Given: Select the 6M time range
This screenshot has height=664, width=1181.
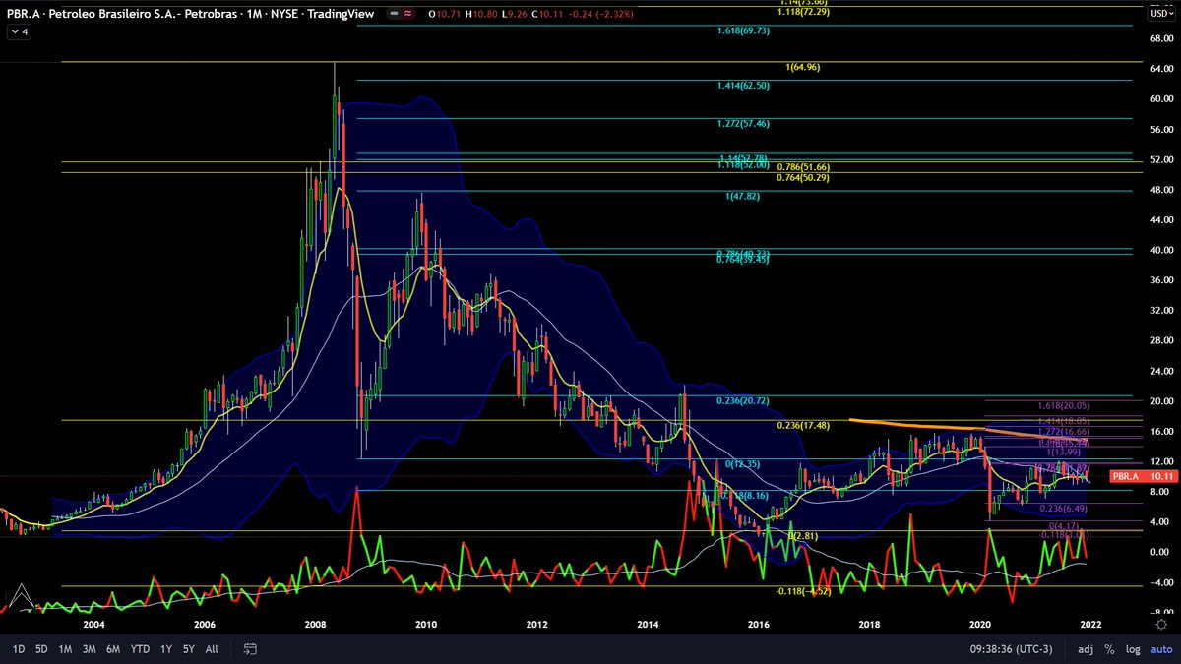Looking at the screenshot, I should [113, 649].
